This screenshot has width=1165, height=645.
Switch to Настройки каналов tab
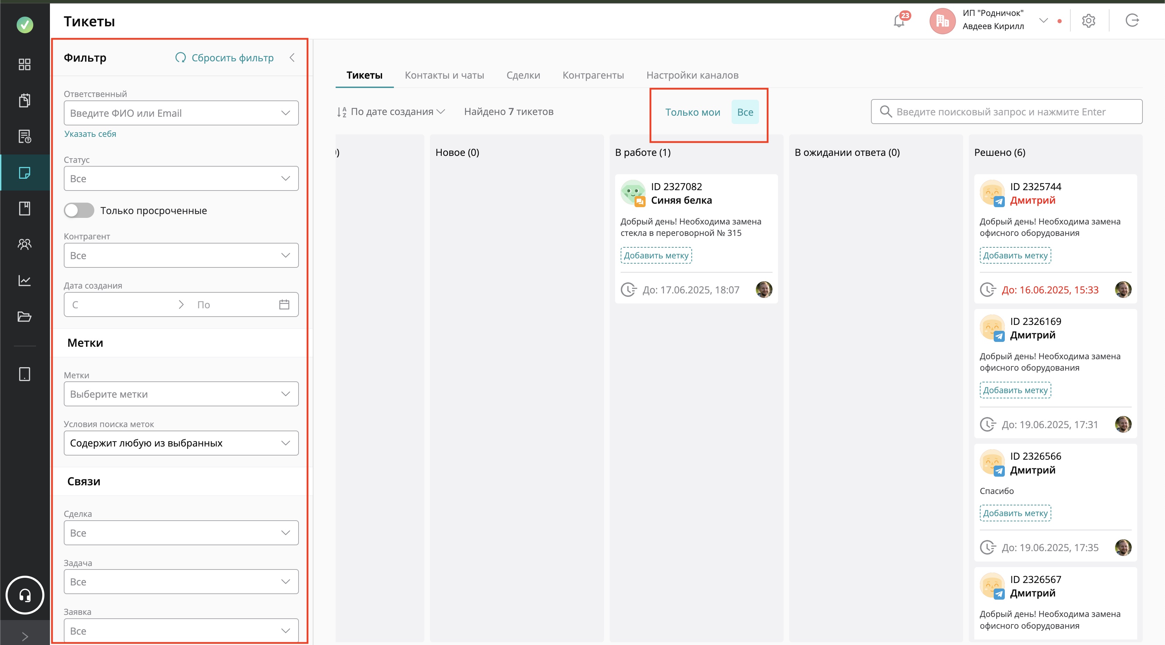pyautogui.click(x=692, y=75)
